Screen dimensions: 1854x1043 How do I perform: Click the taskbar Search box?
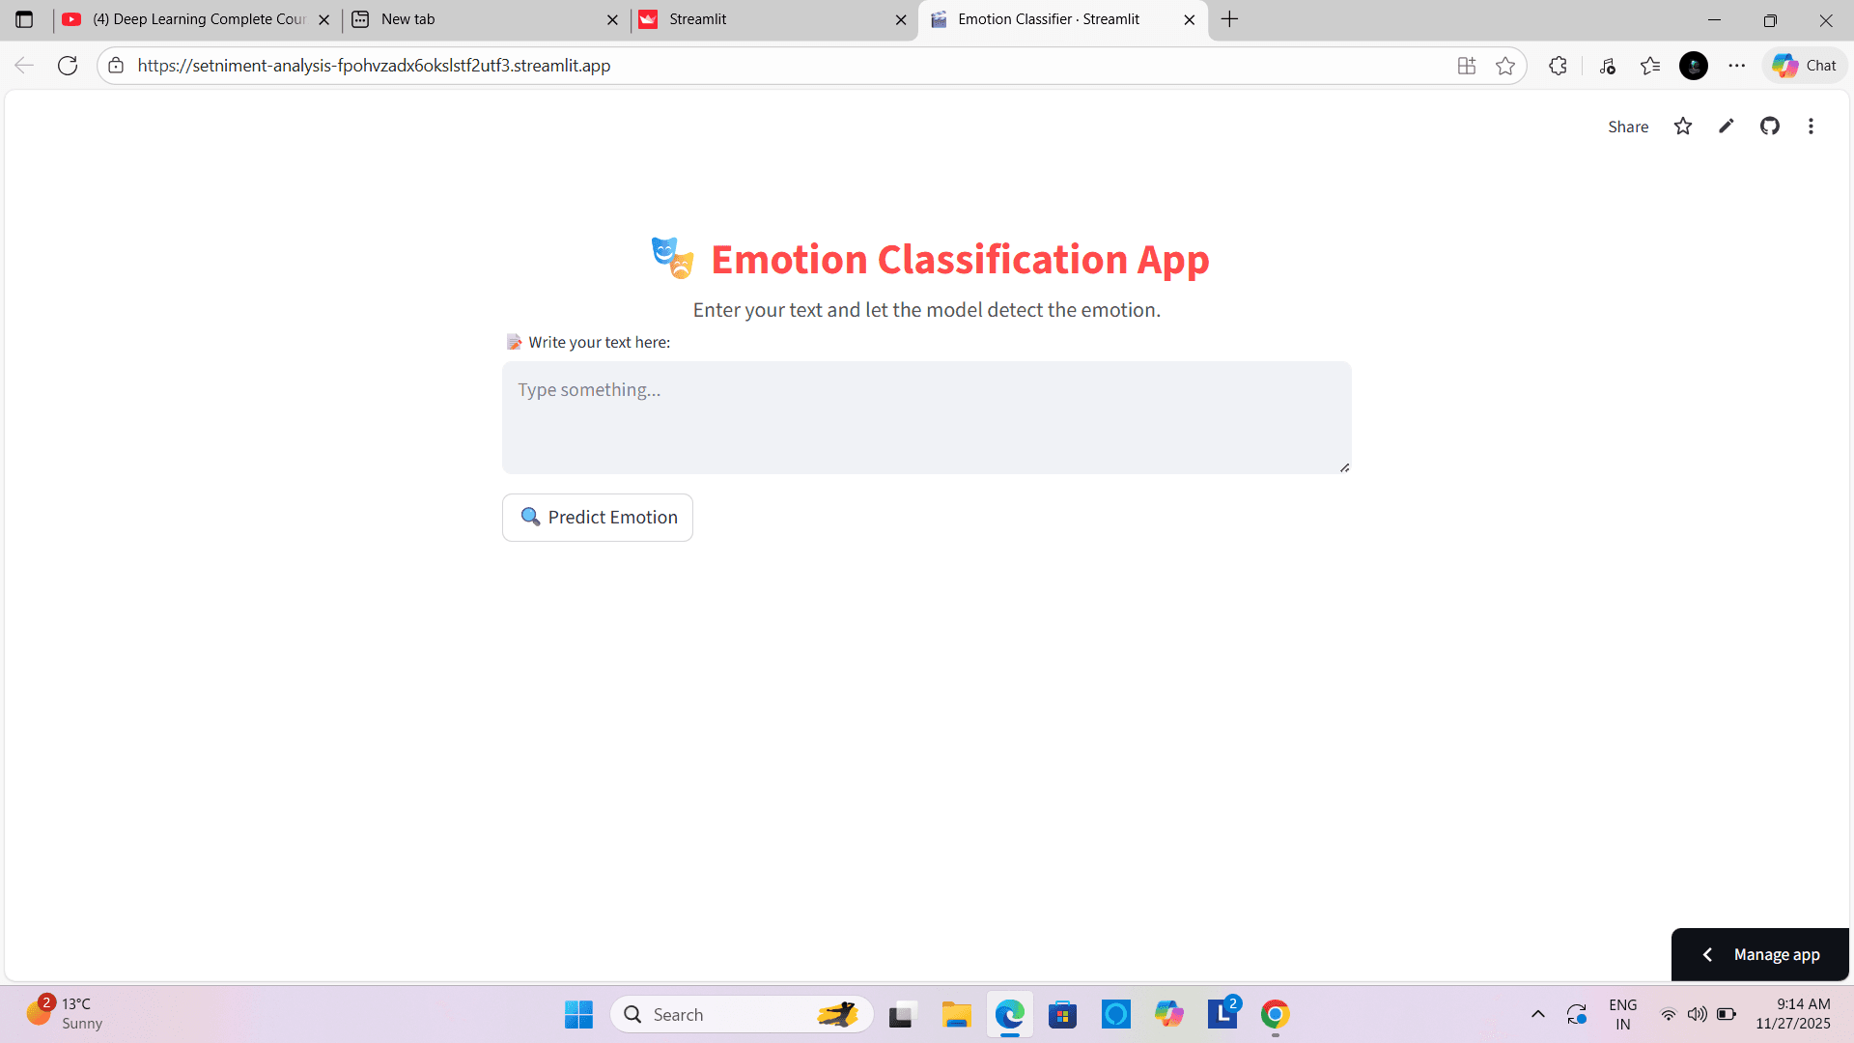pyautogui.click(x=742, y=1014)
